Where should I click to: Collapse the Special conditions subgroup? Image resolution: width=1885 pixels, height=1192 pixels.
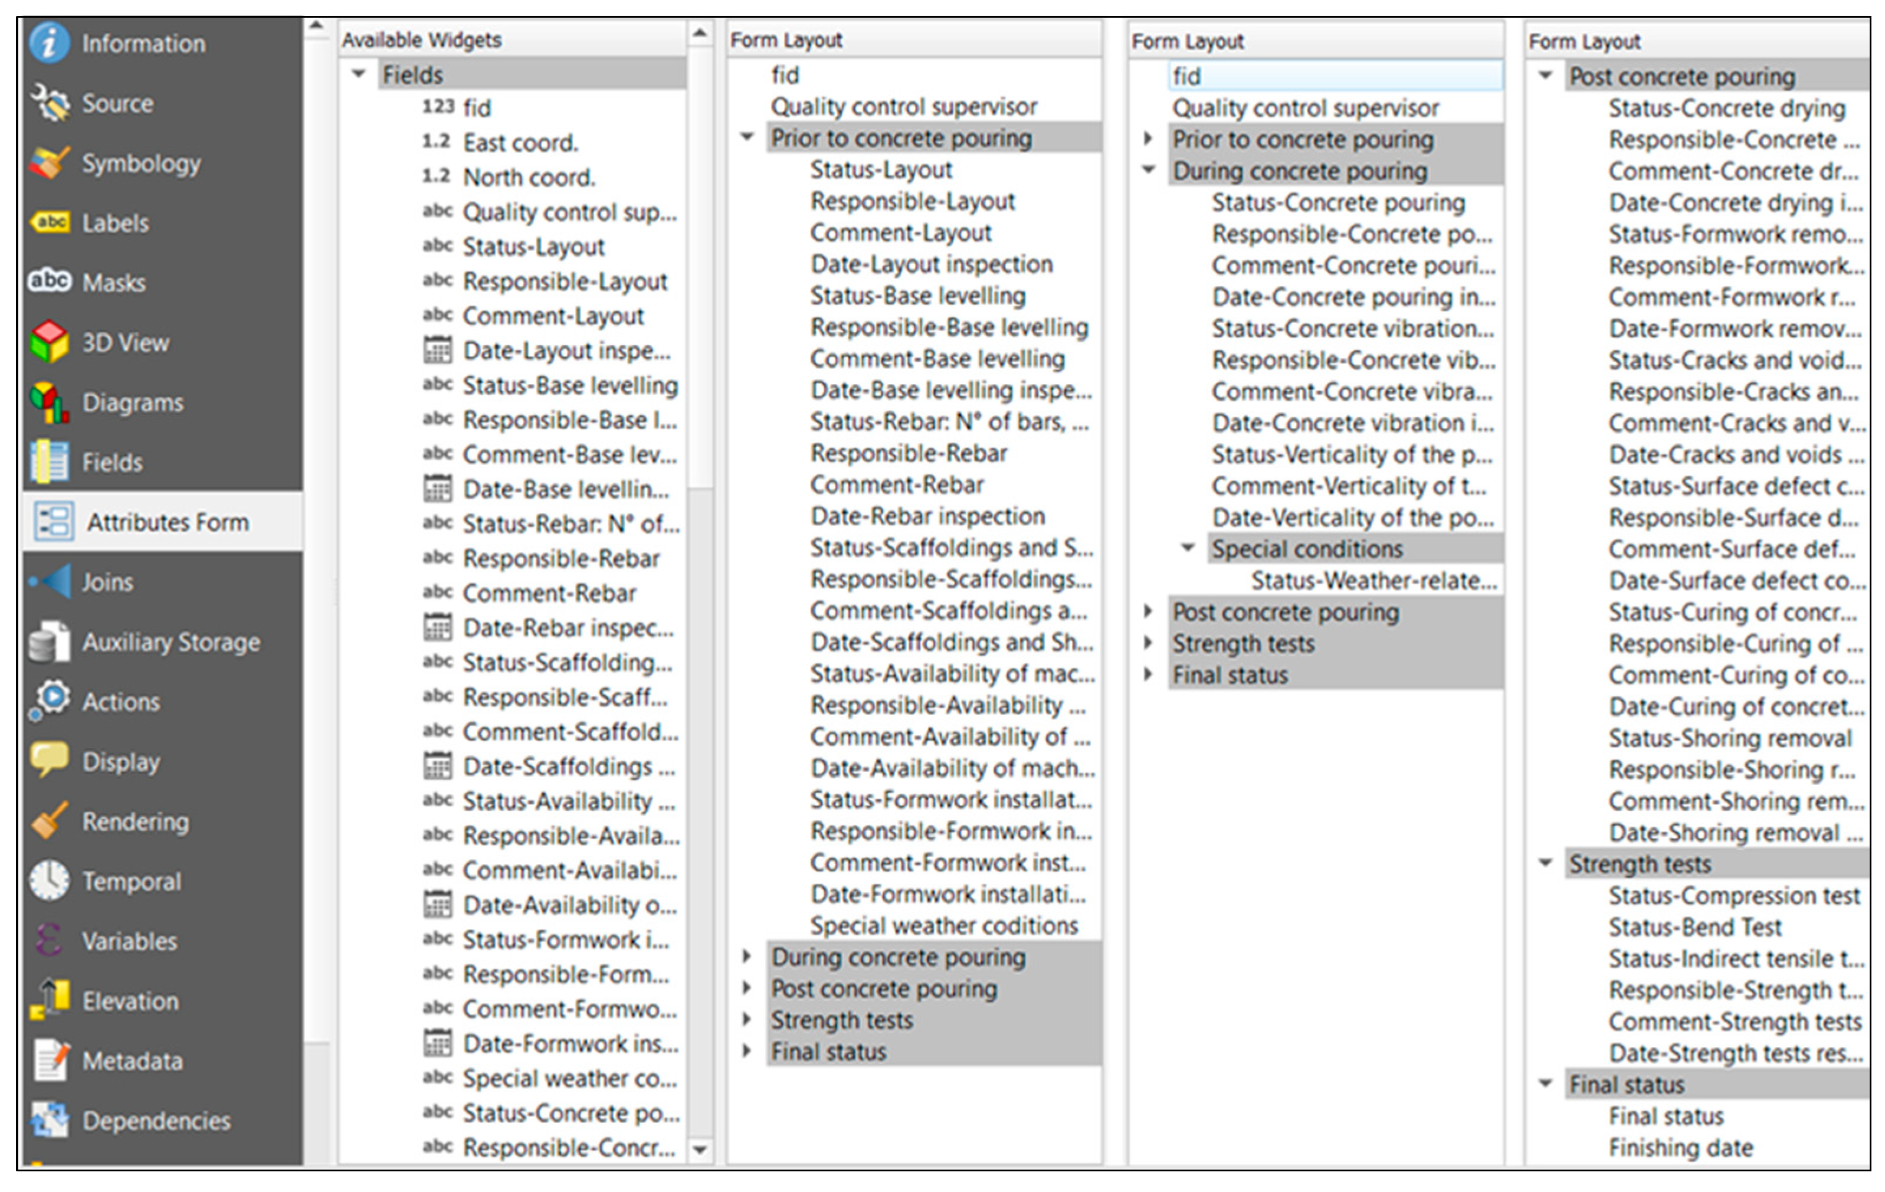coord(1188,548)
